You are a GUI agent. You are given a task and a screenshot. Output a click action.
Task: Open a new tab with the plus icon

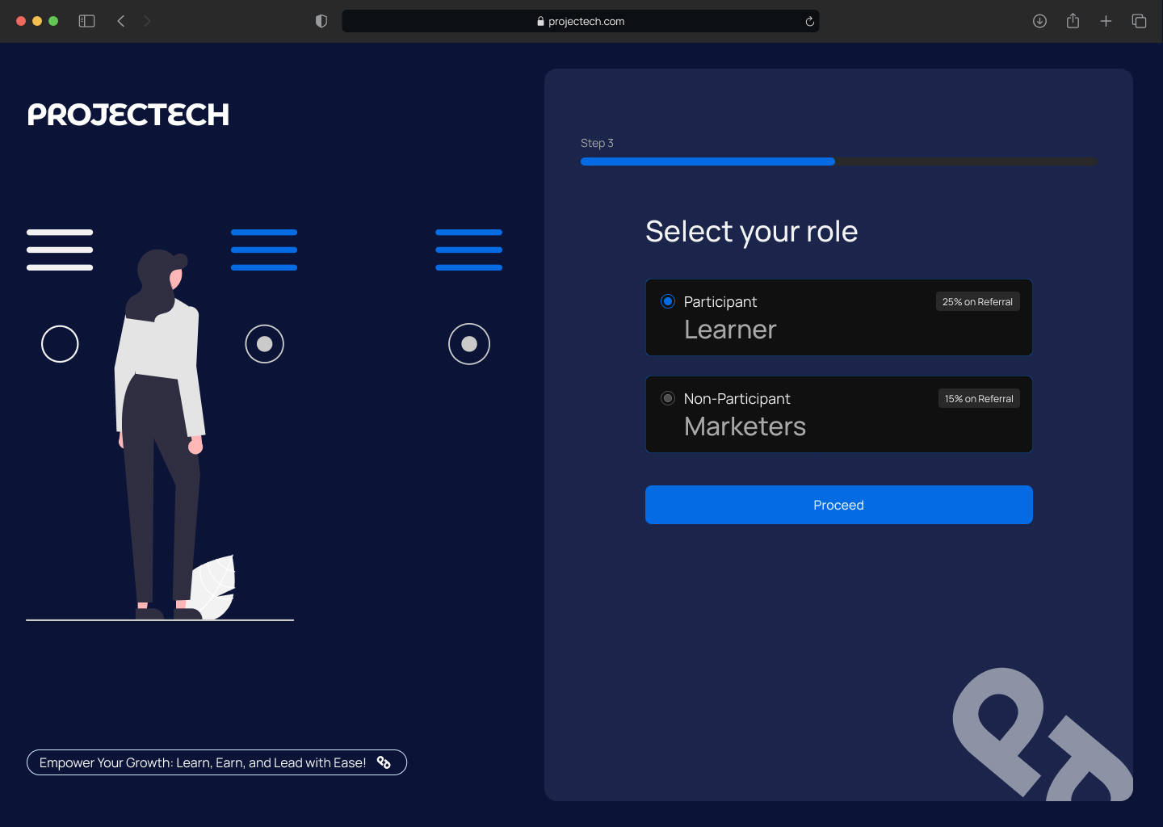pos(1106,21)
